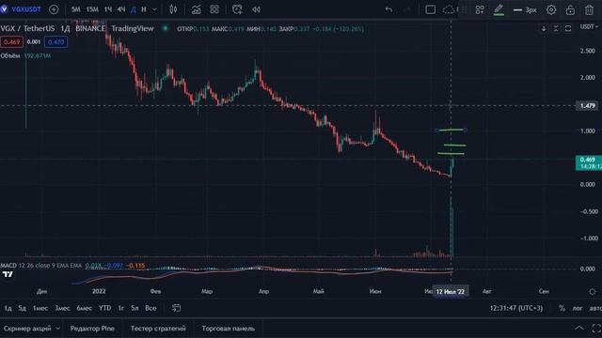Set date range to 5д
This screenshot has height=338, width=602.
[x=22, y=308]
